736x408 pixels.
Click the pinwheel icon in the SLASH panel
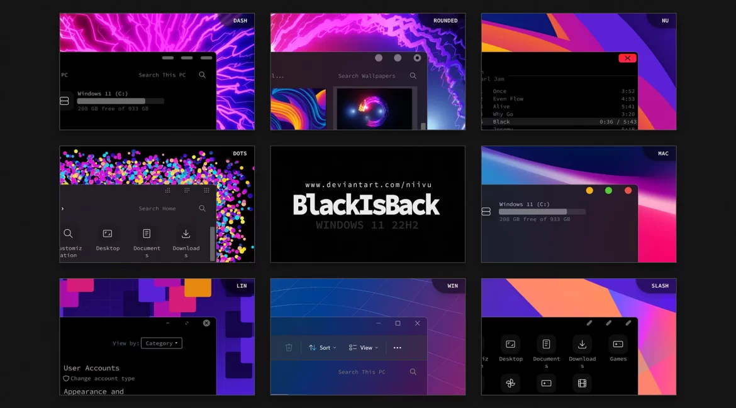click(510, 383)
